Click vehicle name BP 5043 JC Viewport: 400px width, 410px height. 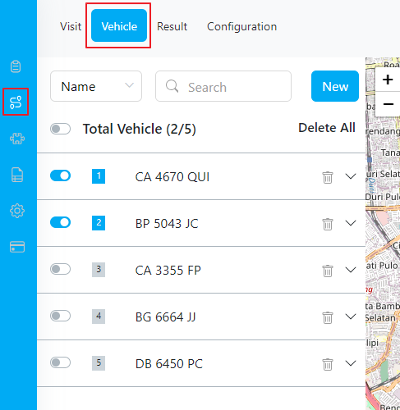point(167,224)
